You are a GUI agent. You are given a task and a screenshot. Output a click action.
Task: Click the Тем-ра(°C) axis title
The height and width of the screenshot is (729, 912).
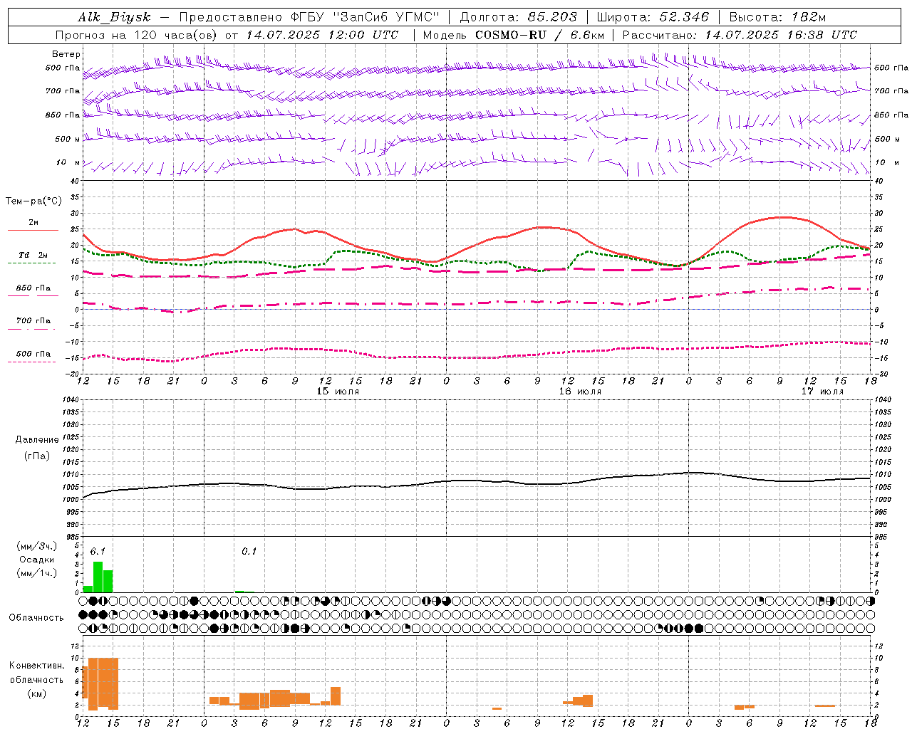tap(33, 201)
